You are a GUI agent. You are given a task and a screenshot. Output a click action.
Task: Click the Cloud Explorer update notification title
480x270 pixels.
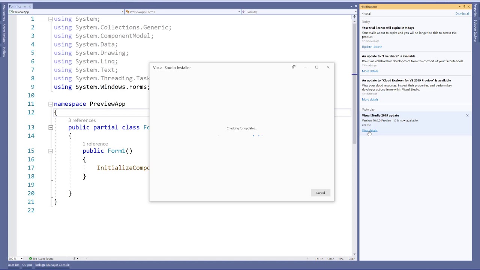point(406,80)
